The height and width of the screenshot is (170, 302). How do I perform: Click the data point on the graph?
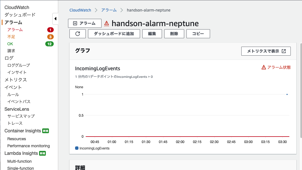(x=287, y=94)
